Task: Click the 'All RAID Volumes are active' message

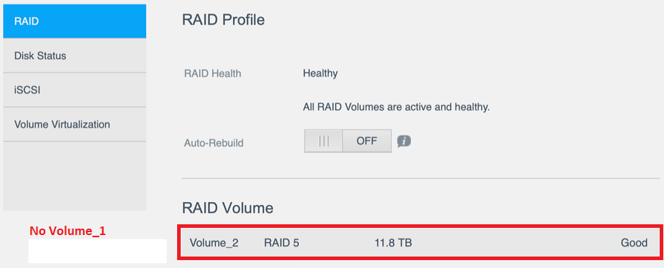Action: tap(396, 107)
